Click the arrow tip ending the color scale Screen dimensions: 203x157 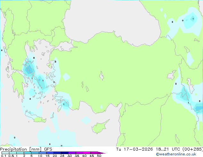(101, 153)
